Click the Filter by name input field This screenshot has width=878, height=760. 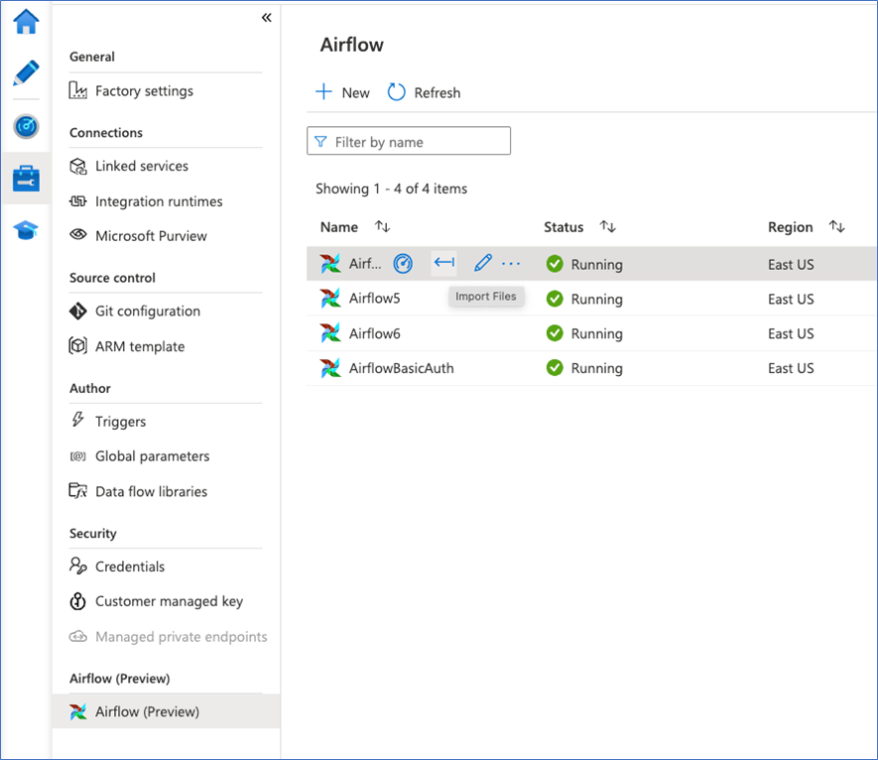coord(417,140)
